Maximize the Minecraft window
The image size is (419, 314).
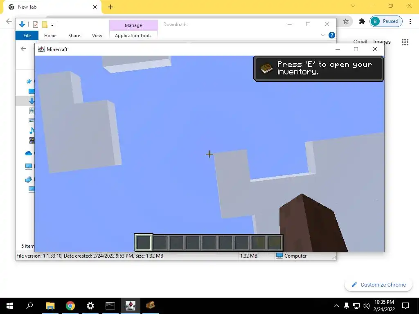pos(356,49)
